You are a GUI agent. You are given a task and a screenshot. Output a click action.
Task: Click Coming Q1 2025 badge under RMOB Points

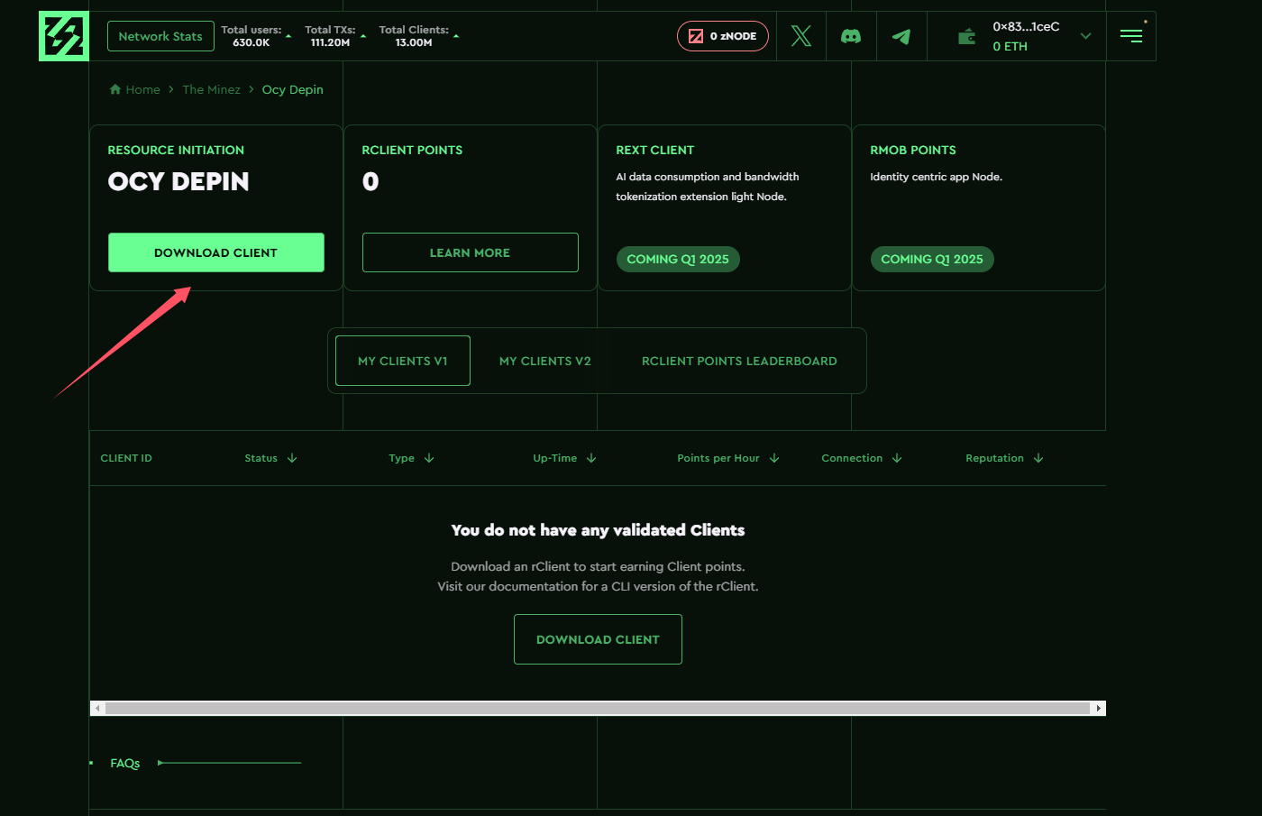coord(932,259)
